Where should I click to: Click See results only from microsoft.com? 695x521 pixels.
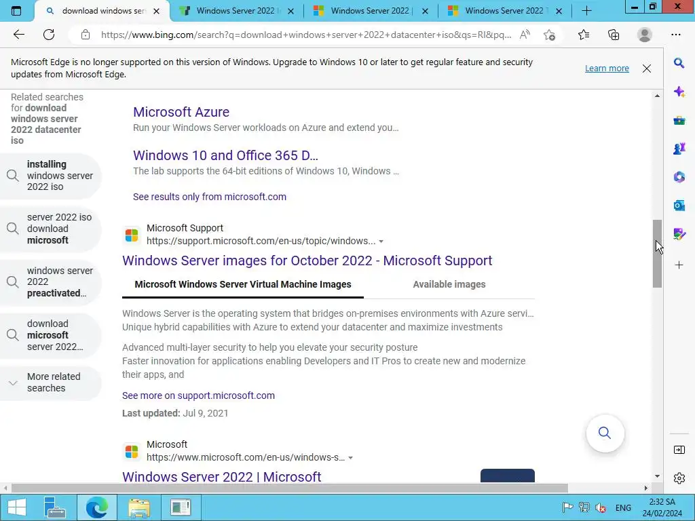pyautogui.click(x=210, y=197)
